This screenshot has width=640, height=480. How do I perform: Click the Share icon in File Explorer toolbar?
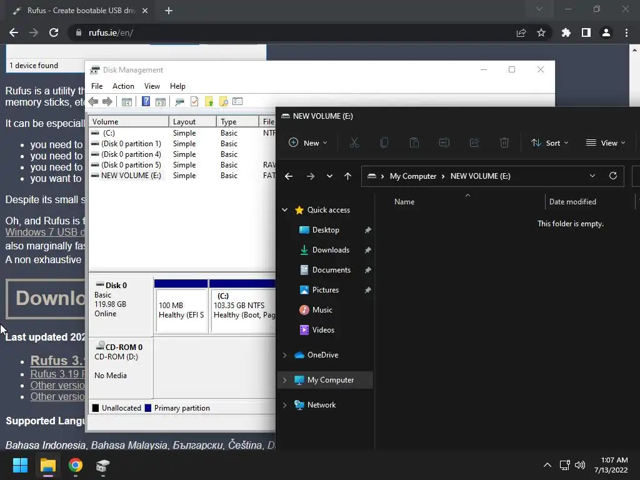474,142
